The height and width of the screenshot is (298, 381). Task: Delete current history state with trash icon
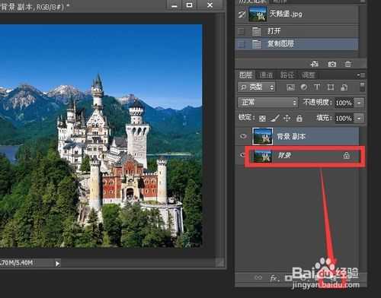348,64
